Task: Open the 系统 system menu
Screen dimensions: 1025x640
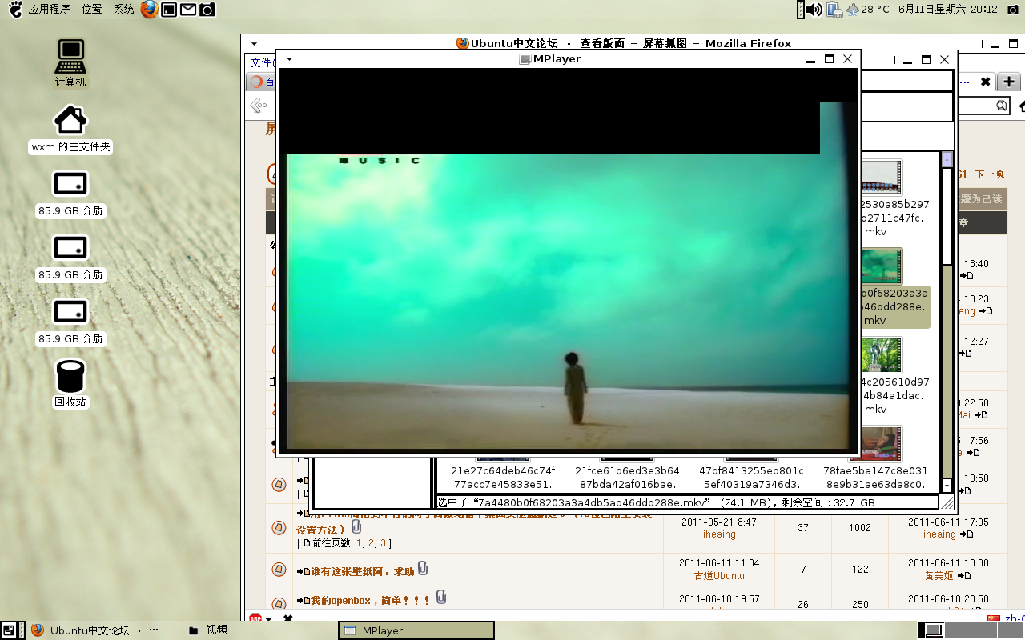Action: [x=124, y=10]
